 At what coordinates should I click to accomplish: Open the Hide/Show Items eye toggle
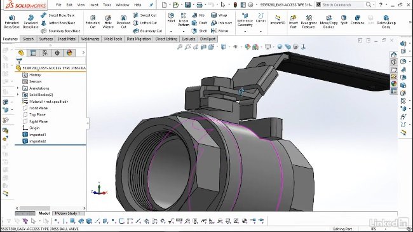click(236, 47)
